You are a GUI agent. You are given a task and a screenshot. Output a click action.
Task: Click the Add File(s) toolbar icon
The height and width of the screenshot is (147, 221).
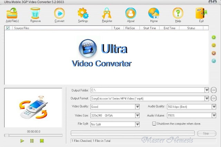12,13
